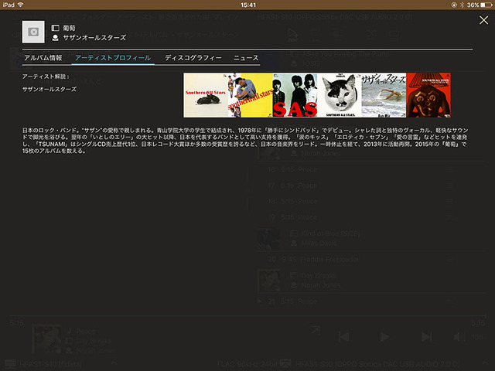Image resolution: width=495 pixels, height=371 pixels.
Task: Click the artist icon beside サザンオールスターズ header
Action: [55, 37]
